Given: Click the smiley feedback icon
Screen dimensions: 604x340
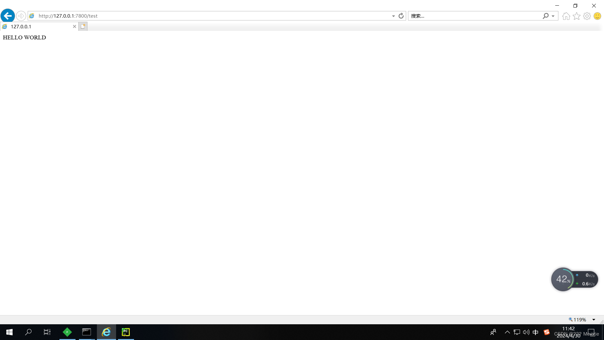Looking at the screenshot, I should (597, 16).
